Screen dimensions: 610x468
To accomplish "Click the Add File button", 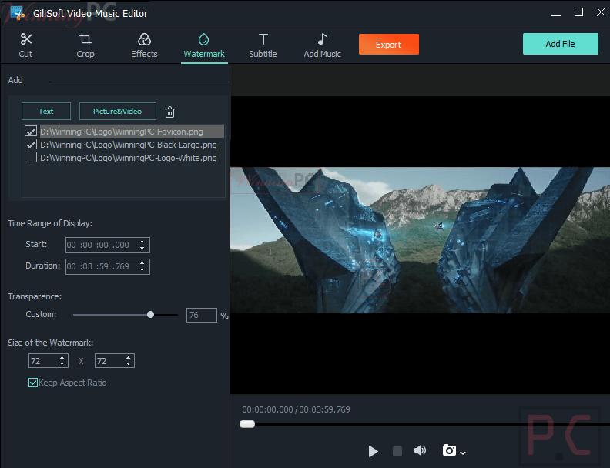I will tap(560, 44).
